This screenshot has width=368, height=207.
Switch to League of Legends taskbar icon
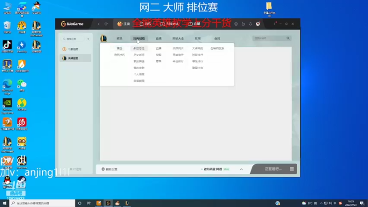pyautogui.click(x=127, y=203)
